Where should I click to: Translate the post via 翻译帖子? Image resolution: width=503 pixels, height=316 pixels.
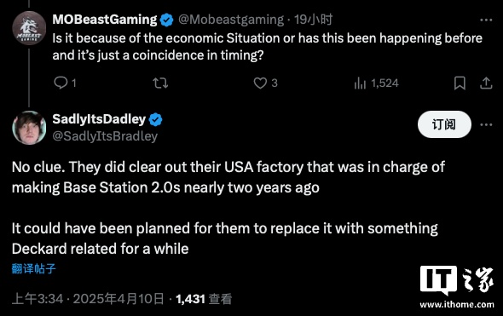point(34,268)
